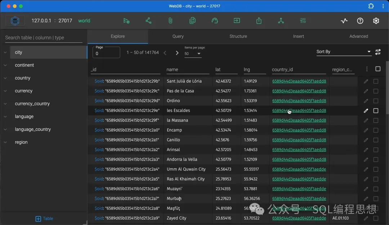Open the run query console icon

coord(126,21)
